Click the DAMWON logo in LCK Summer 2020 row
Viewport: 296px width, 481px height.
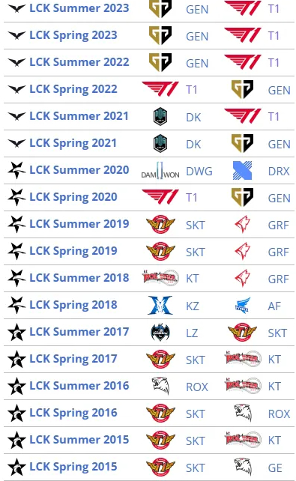(160, 171)
